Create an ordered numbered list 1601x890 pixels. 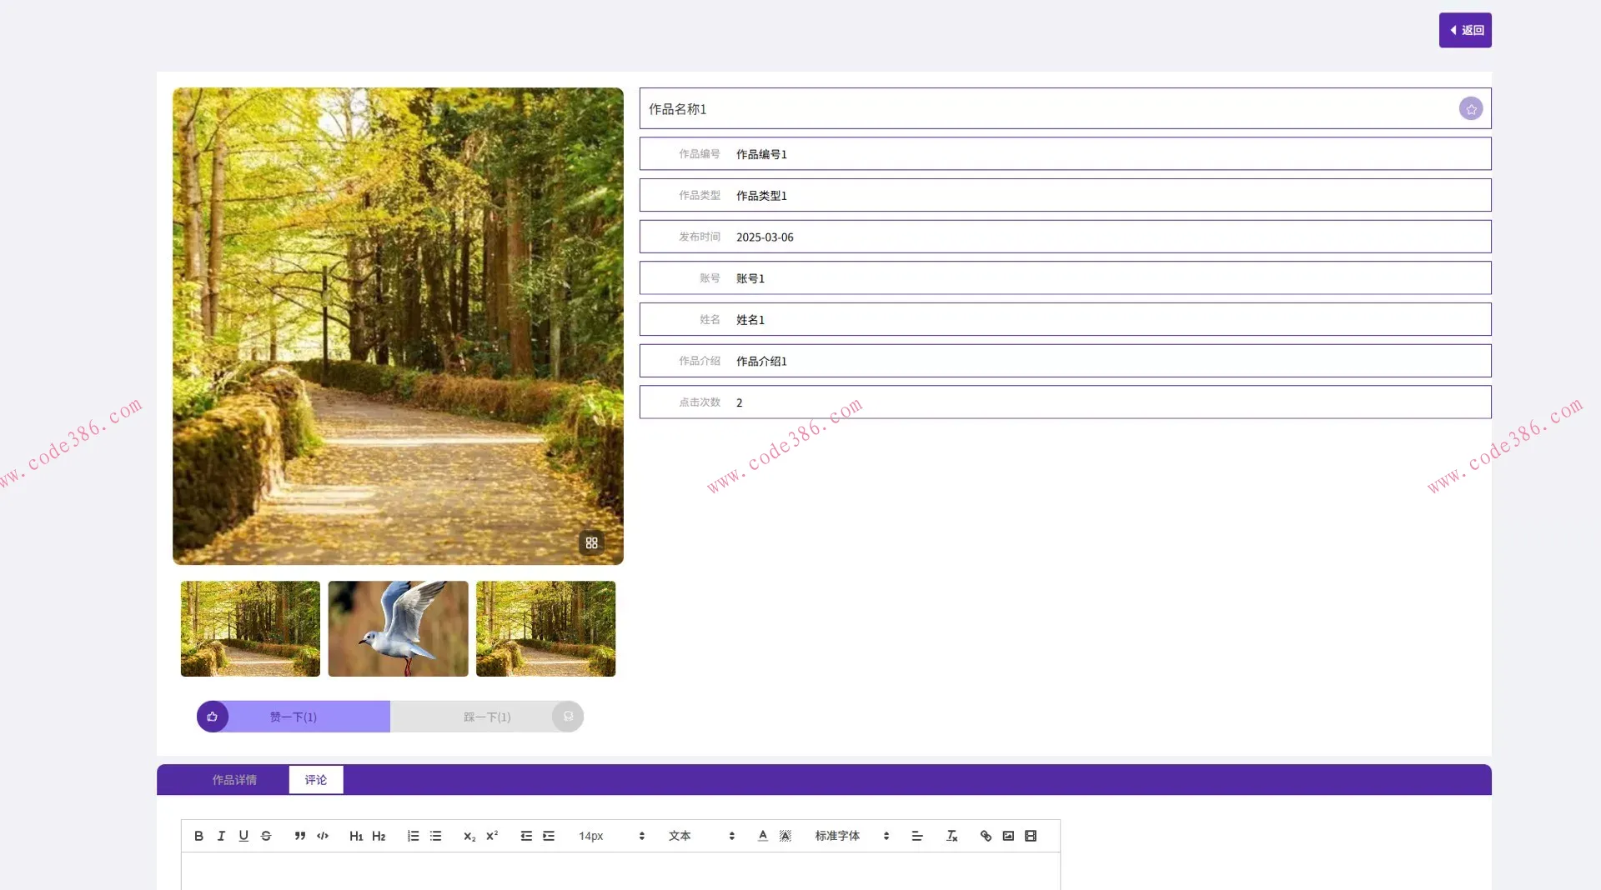[413, 836]
